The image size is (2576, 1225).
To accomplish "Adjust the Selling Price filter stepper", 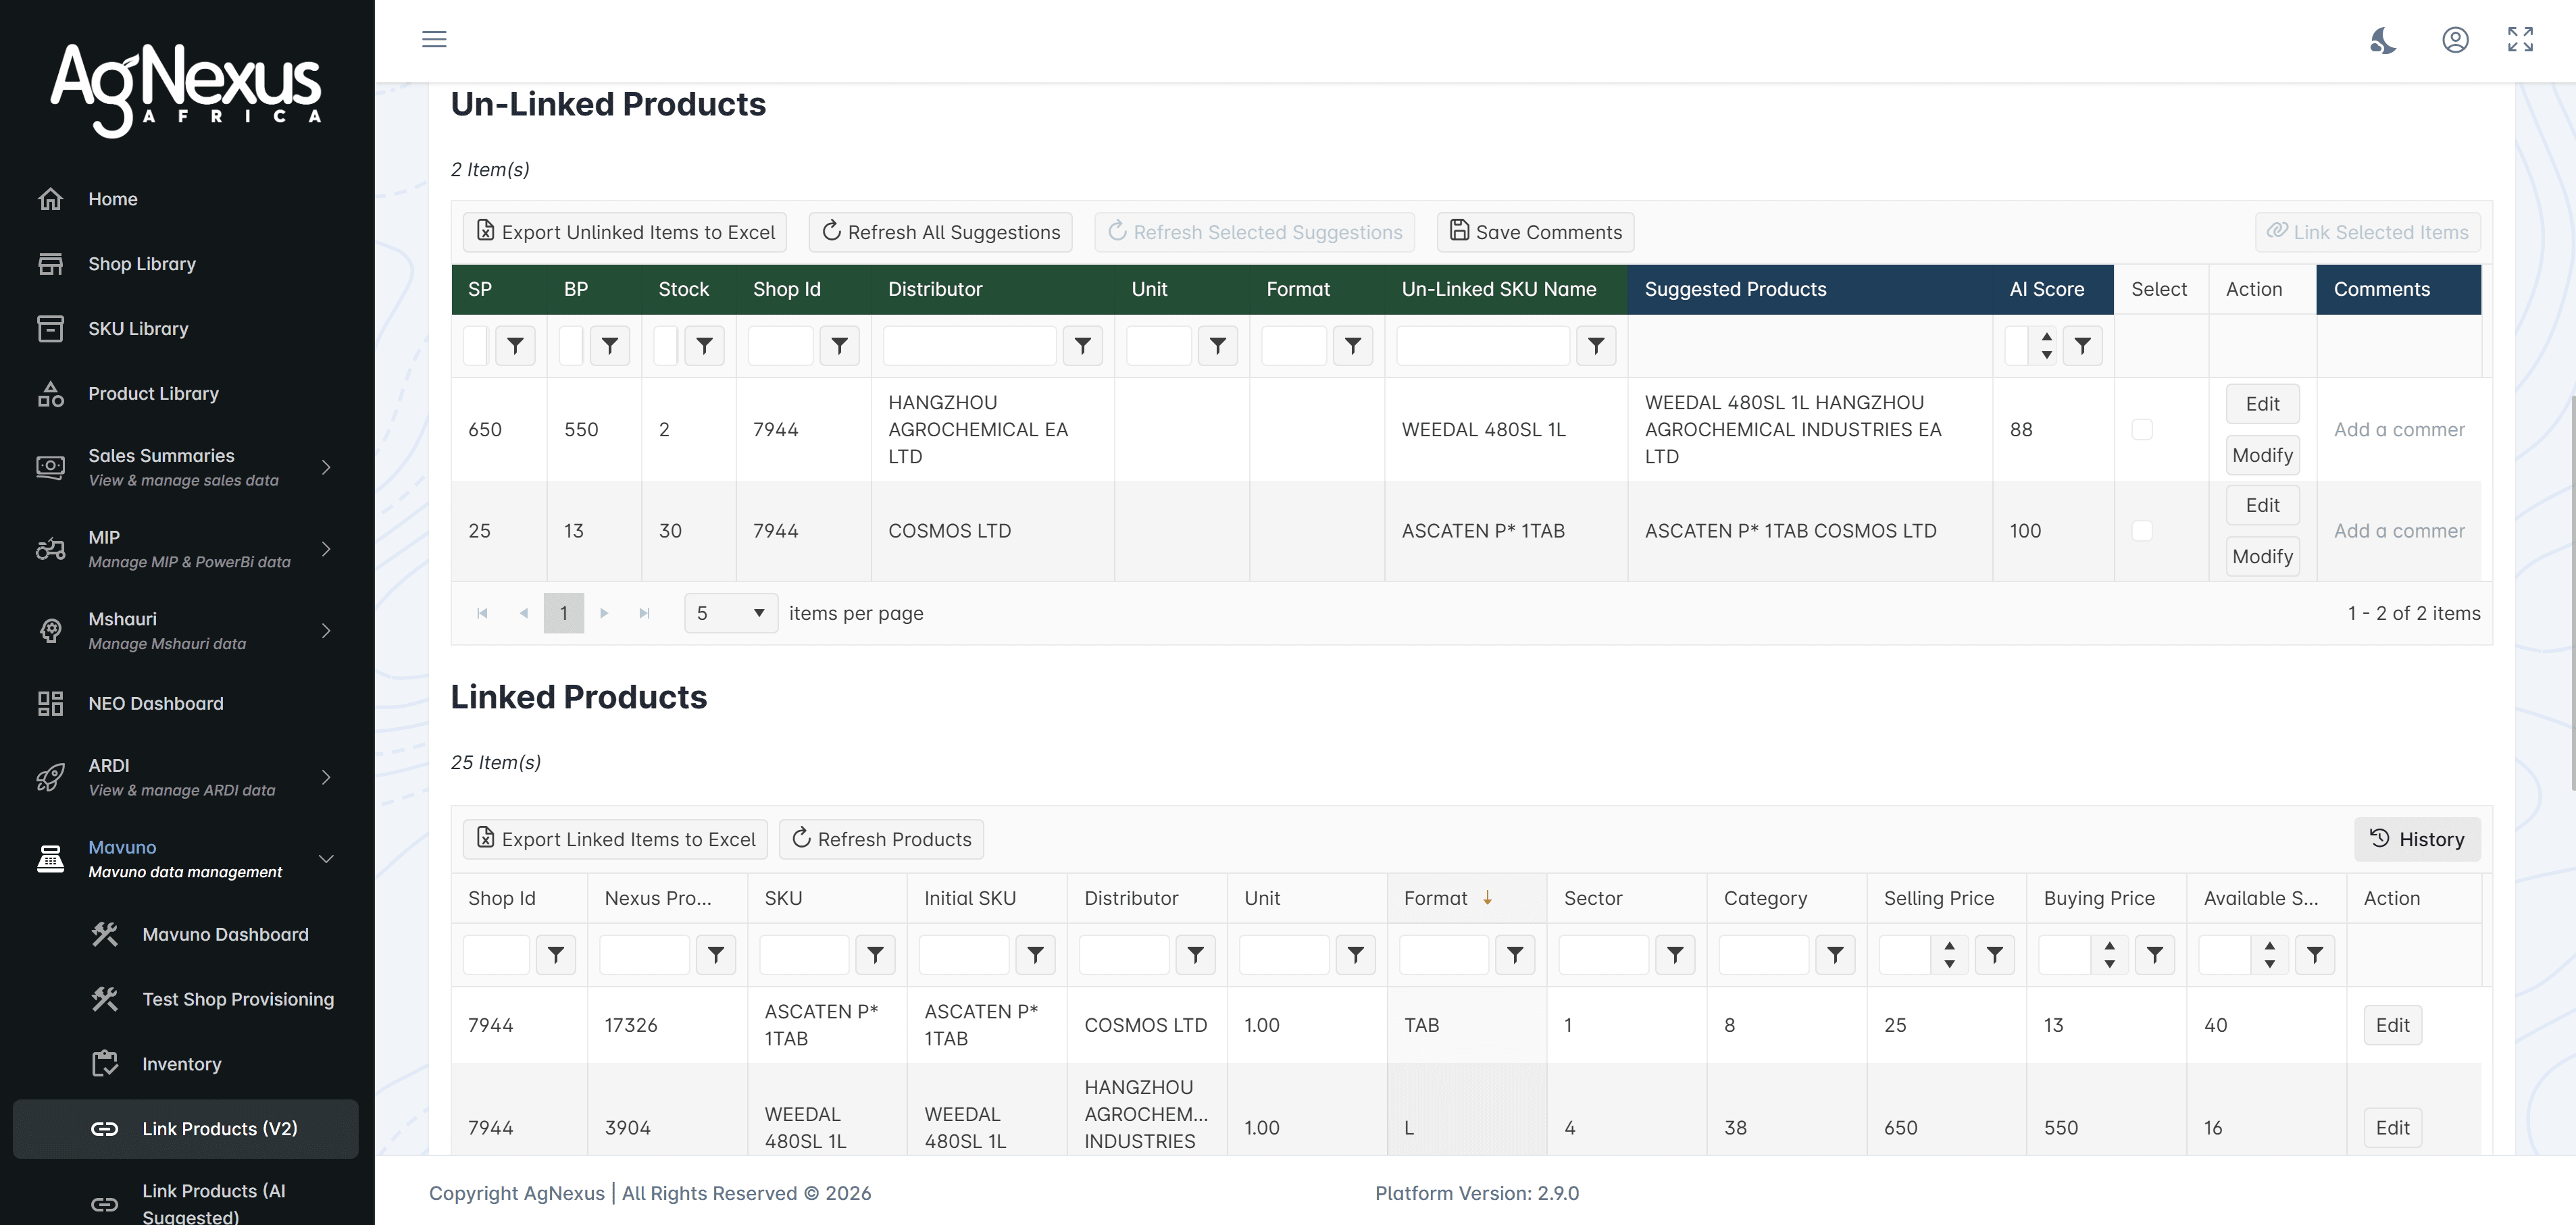I will pos(1949,956).
